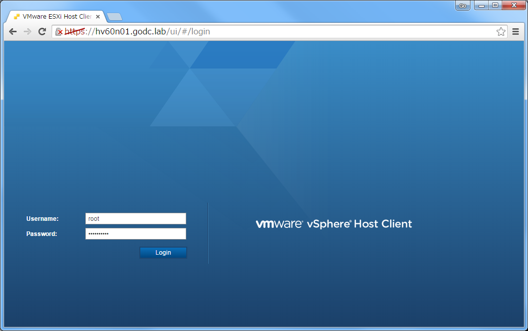Viewport: 528px width, 331px height.
Task: Click the Go button in title bar
Action: (x=463, y=6)
